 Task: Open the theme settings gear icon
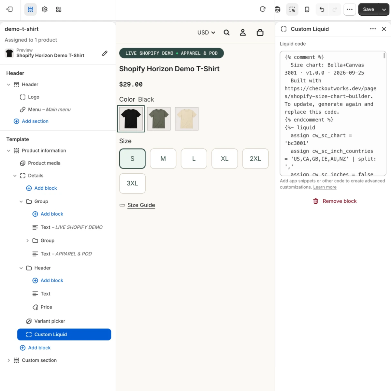pyautogui.click(x=45, y=9)
